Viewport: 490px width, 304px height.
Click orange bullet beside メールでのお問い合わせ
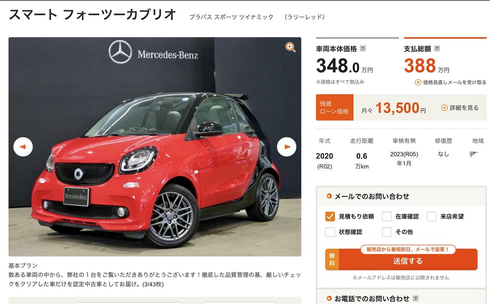[x=329, y=197]
